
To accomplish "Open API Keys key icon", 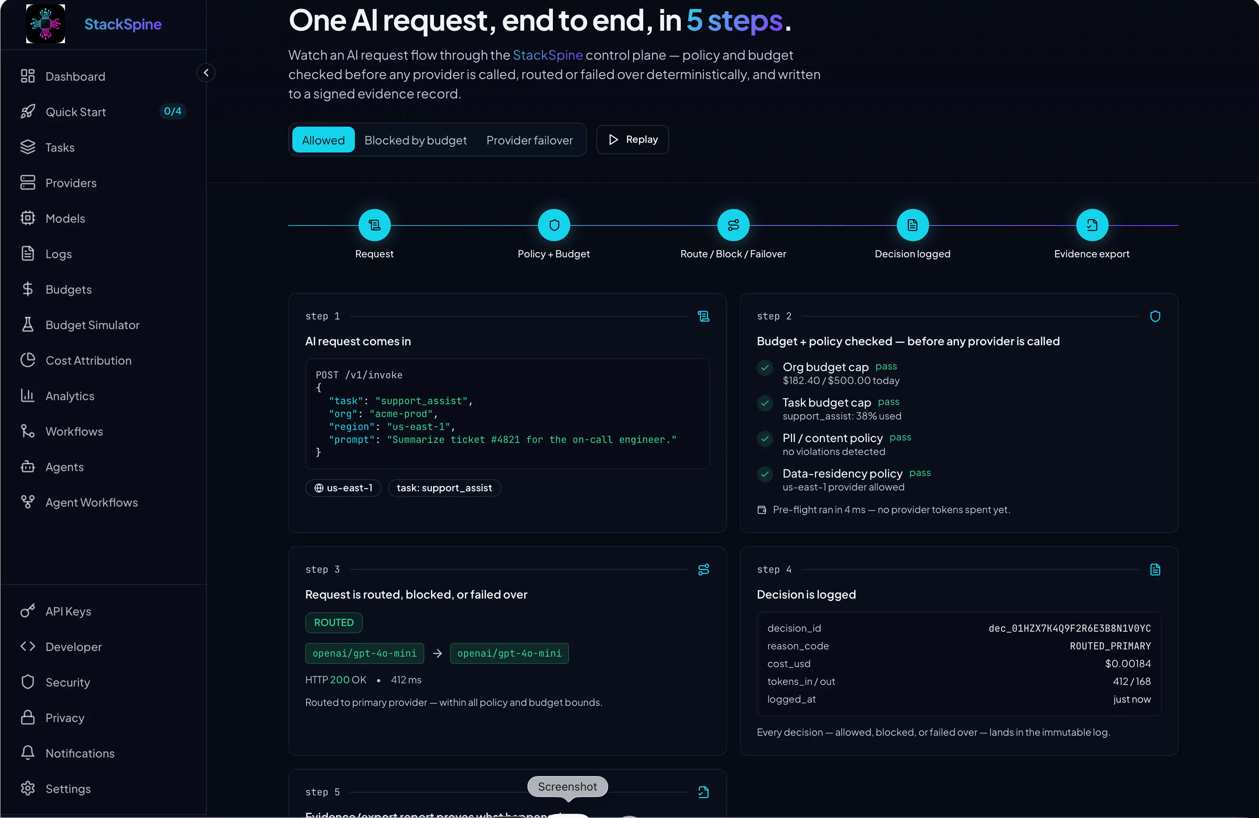I will point(27,611).
